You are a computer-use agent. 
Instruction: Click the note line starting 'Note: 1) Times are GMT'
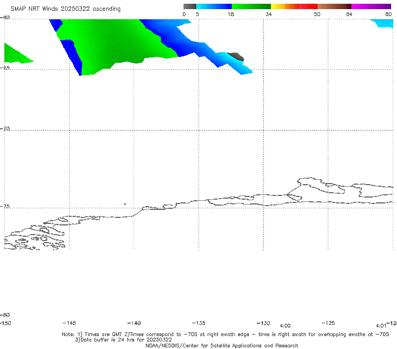(225, 335)
